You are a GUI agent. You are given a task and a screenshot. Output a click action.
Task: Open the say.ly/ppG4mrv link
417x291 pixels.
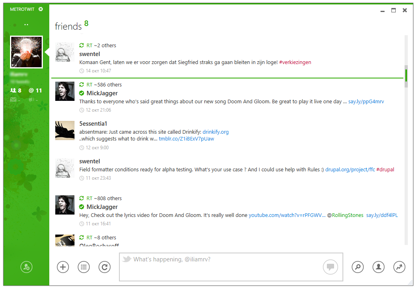(366, 102)
